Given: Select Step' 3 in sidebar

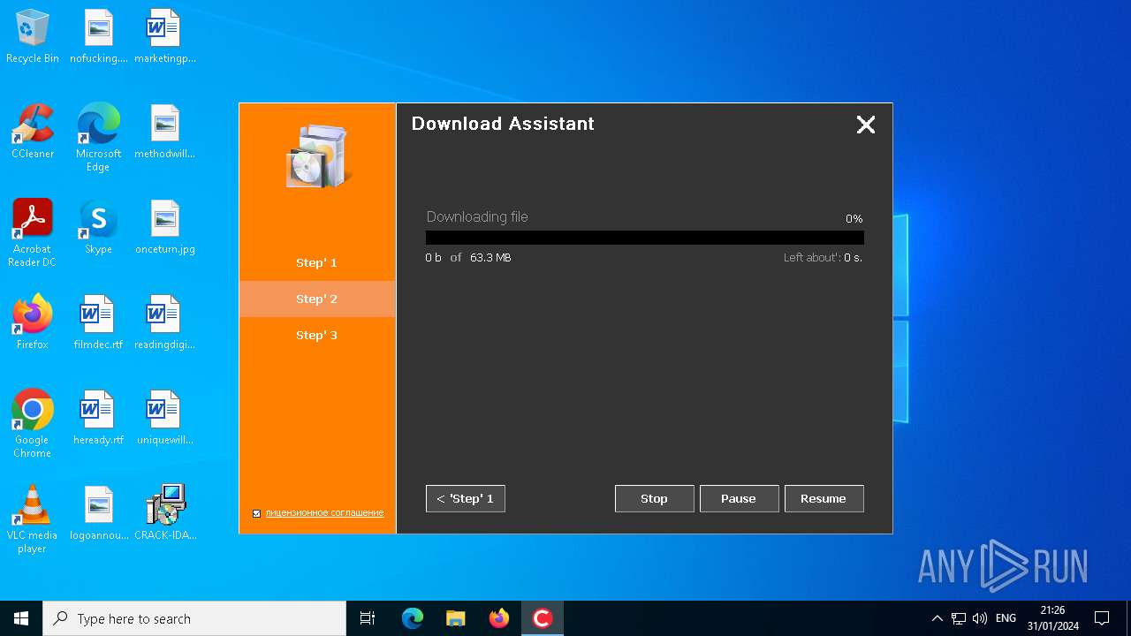Looking at the screenshot, I should coord(316,335).
